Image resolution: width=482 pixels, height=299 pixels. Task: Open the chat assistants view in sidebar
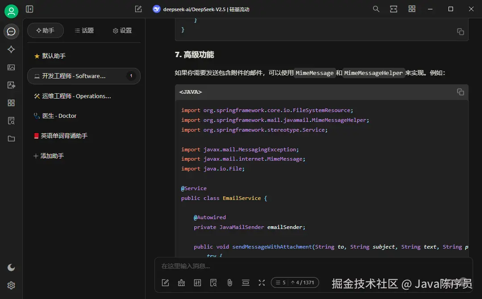tap(11, 31)
